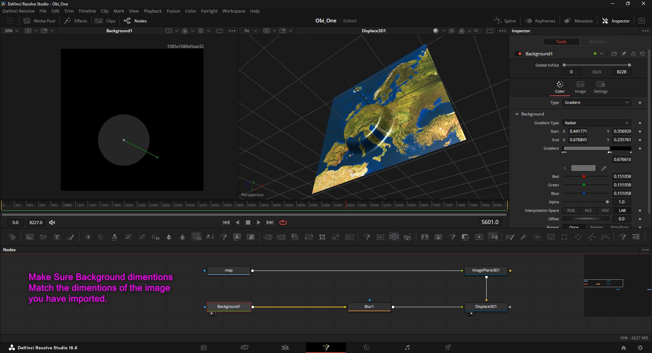Toggle loop playback button
This screenshot has width=652, height=353.
(283, 222)
